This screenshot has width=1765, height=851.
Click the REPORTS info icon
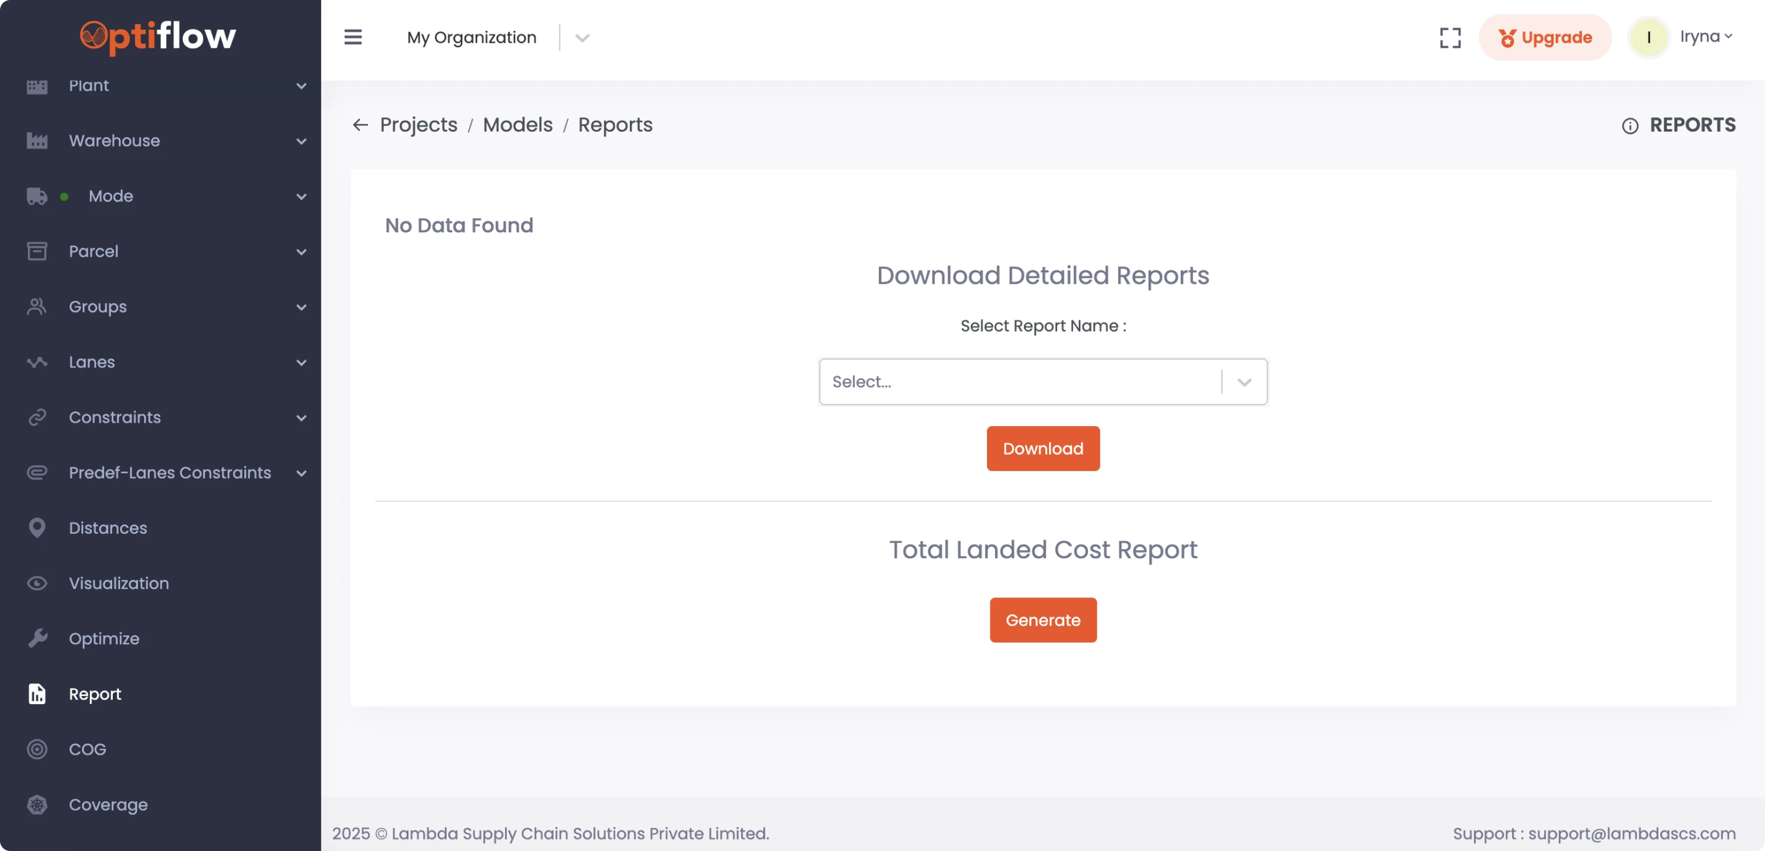click(1631, 126)
